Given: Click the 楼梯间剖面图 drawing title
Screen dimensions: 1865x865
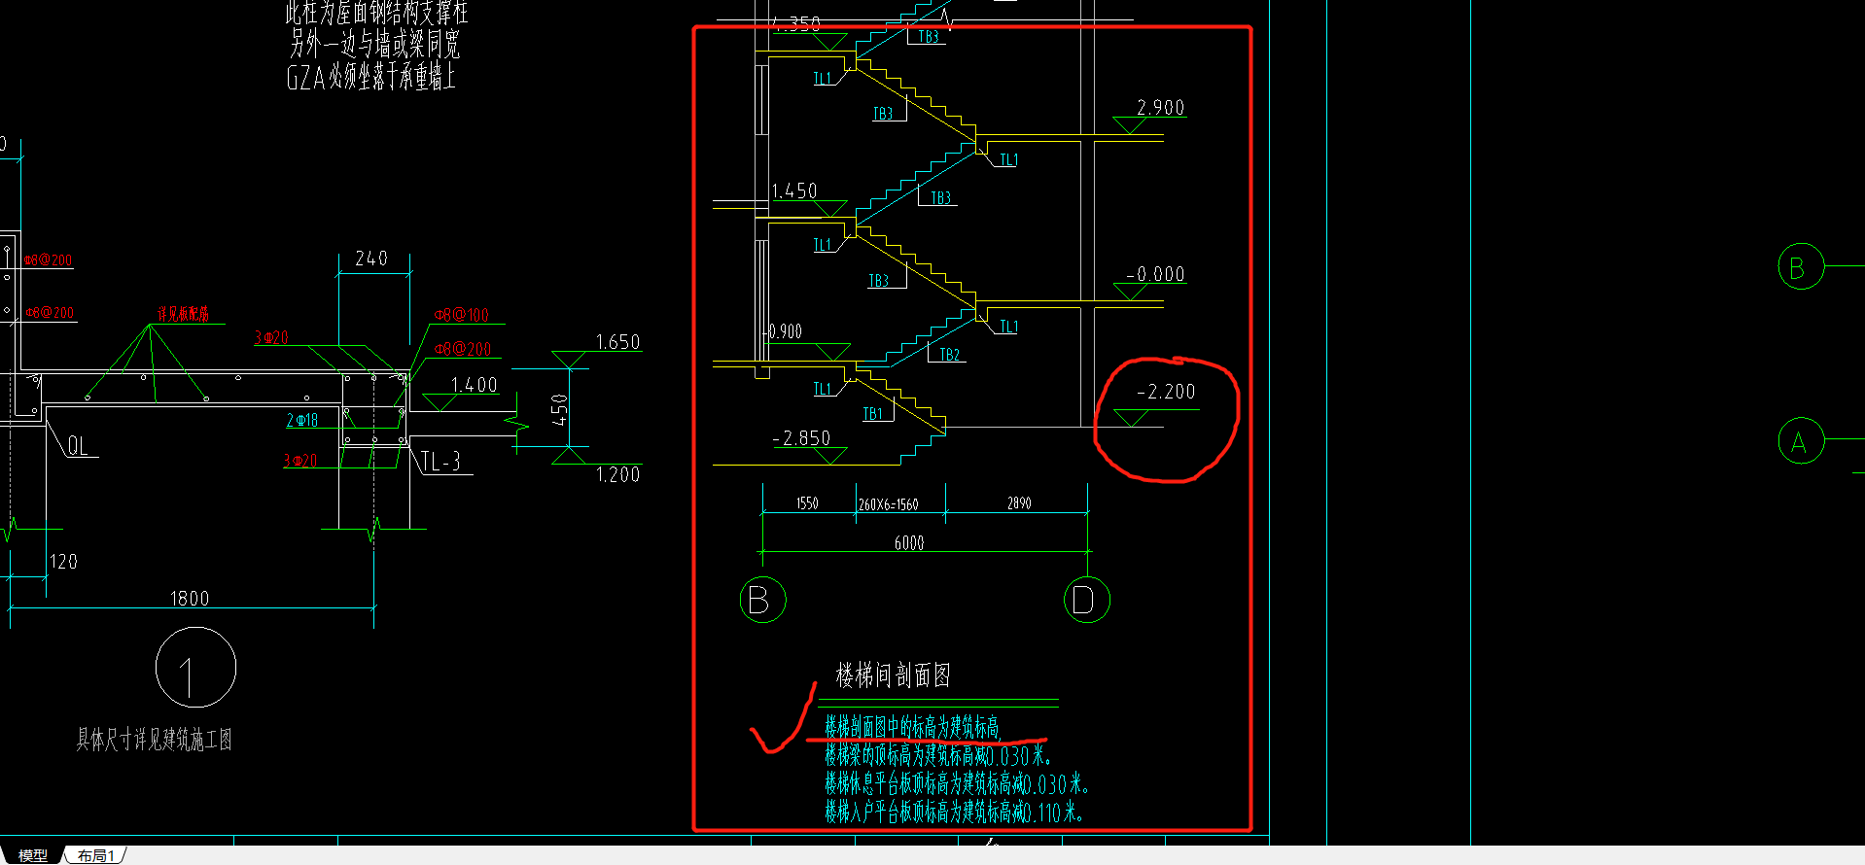Looking at the screenshot, I should [893, 675].
